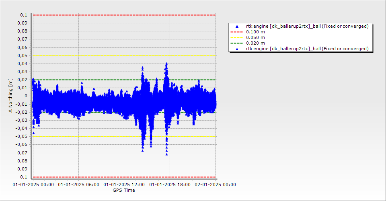Click the 01-01-2025 00:00 time label

(x=33, y=185)
